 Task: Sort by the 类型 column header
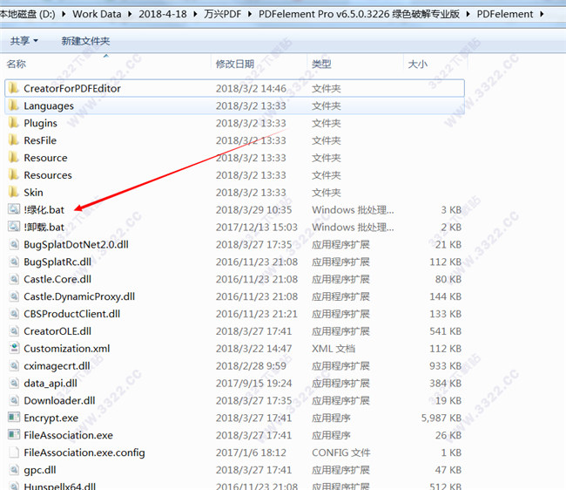[321, 64]
